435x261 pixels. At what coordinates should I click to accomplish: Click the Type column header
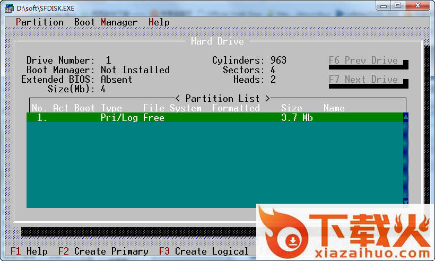111,108
